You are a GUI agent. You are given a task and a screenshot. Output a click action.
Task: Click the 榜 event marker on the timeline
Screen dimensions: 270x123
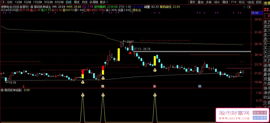click(103, 86)
